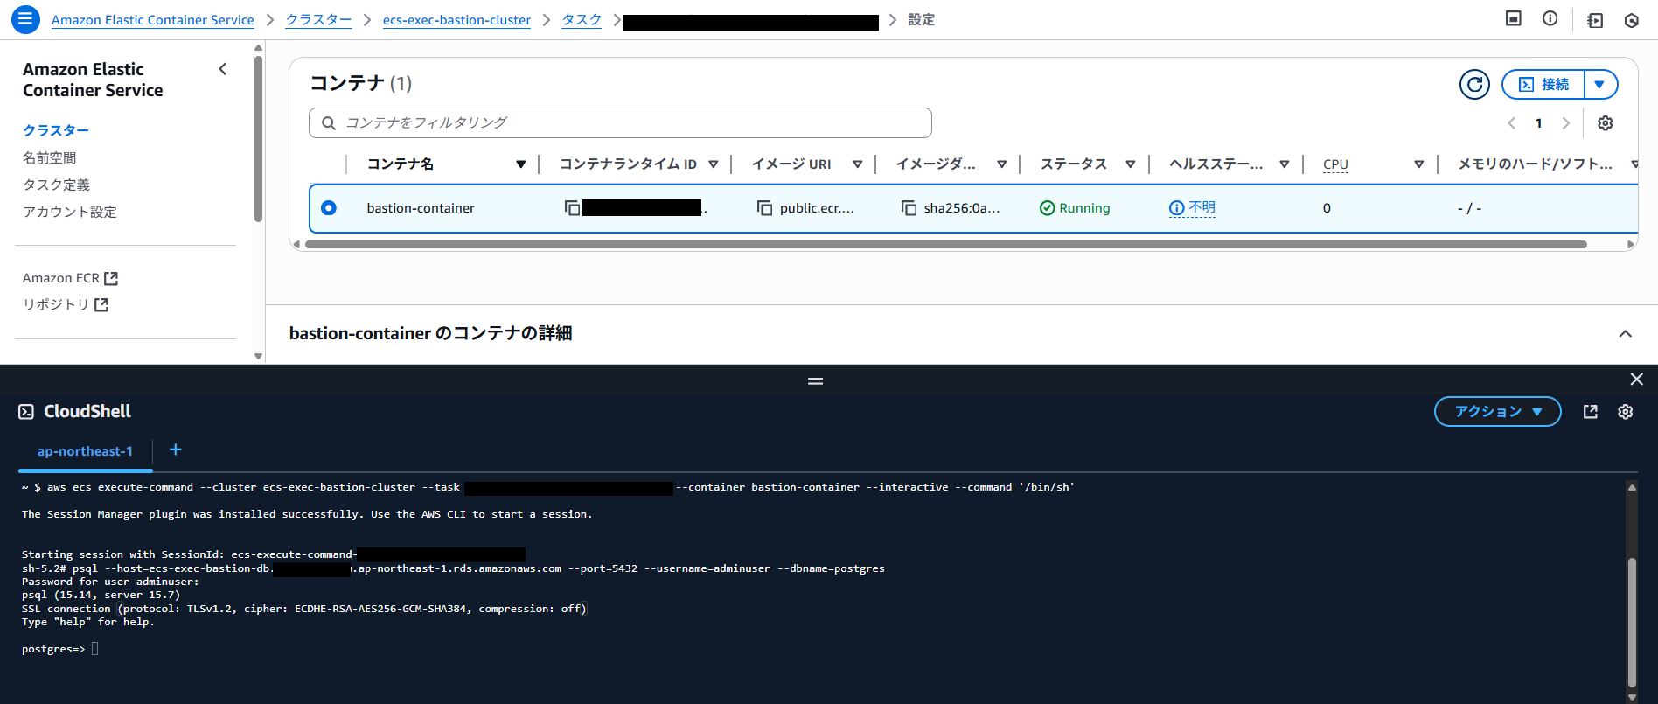Sort by イメージ URI column

coord(858,164)
